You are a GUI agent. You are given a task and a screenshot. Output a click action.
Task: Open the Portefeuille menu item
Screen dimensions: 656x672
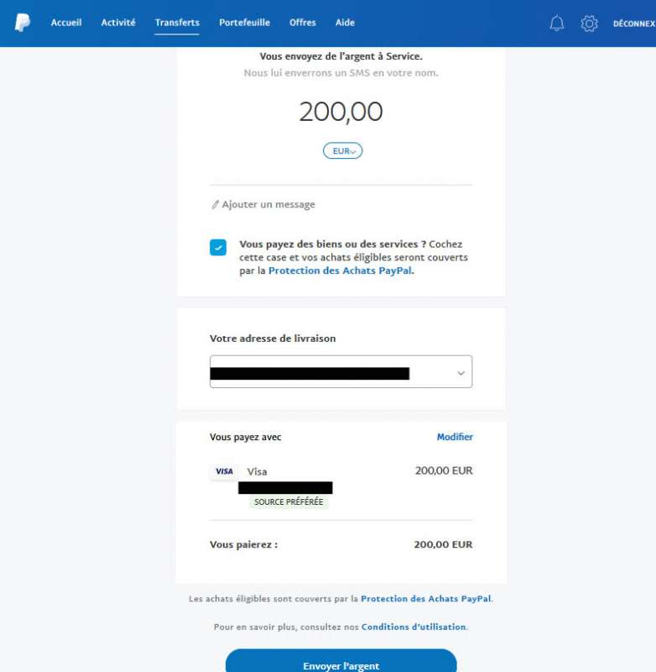244,23
